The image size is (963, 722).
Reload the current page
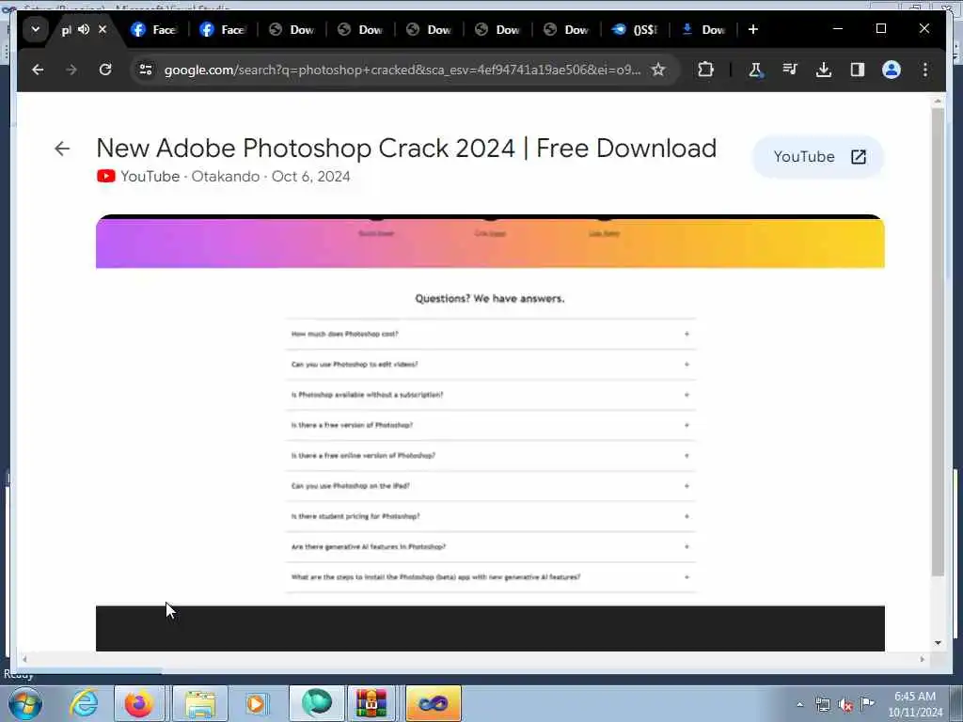pyautogui.click(x=105, y=70)
